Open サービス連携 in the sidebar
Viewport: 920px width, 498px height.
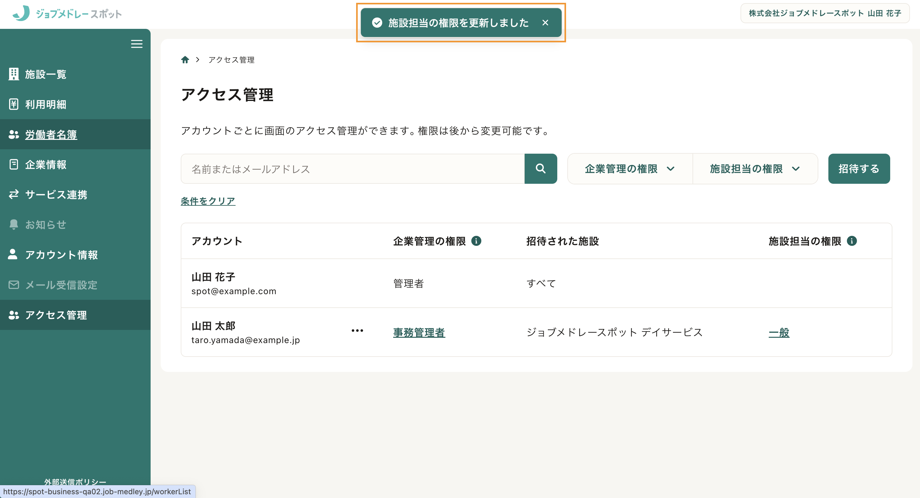pos(75,194)
